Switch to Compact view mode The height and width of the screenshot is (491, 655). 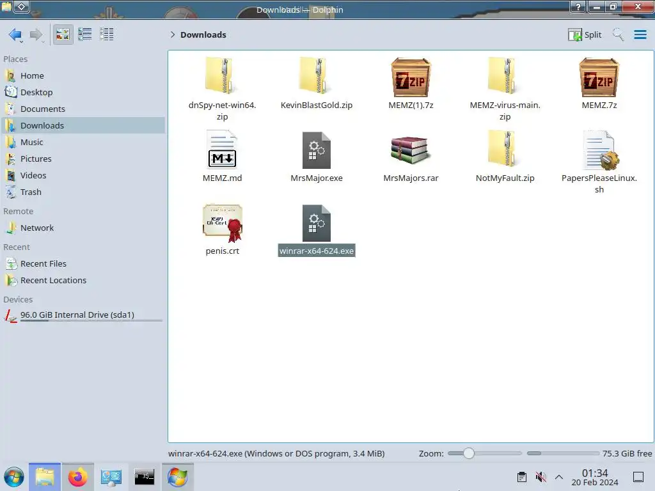(85, 35)
